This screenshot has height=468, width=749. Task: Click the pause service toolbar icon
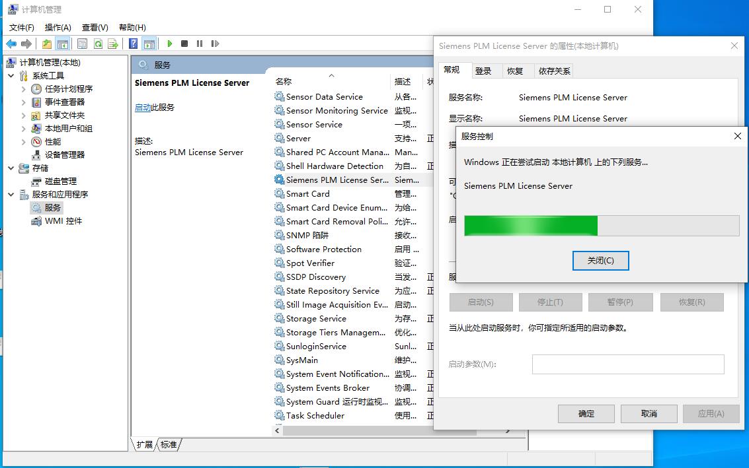click(200, 44)
